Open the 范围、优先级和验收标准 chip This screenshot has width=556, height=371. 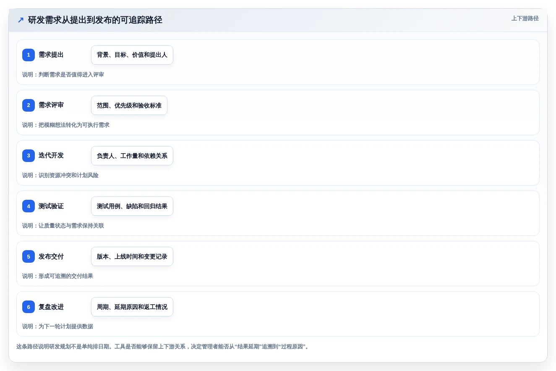pos(129,105)
